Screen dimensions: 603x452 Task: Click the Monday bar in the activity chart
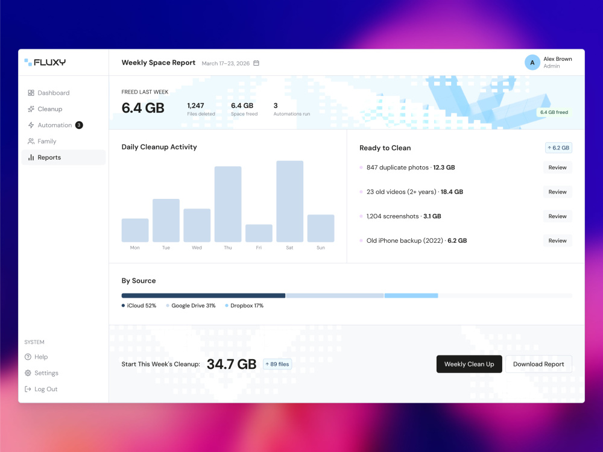coord(135,230)
